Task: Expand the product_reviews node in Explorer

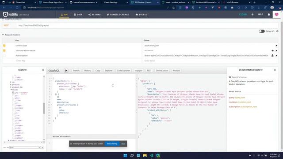Action: 8,140
